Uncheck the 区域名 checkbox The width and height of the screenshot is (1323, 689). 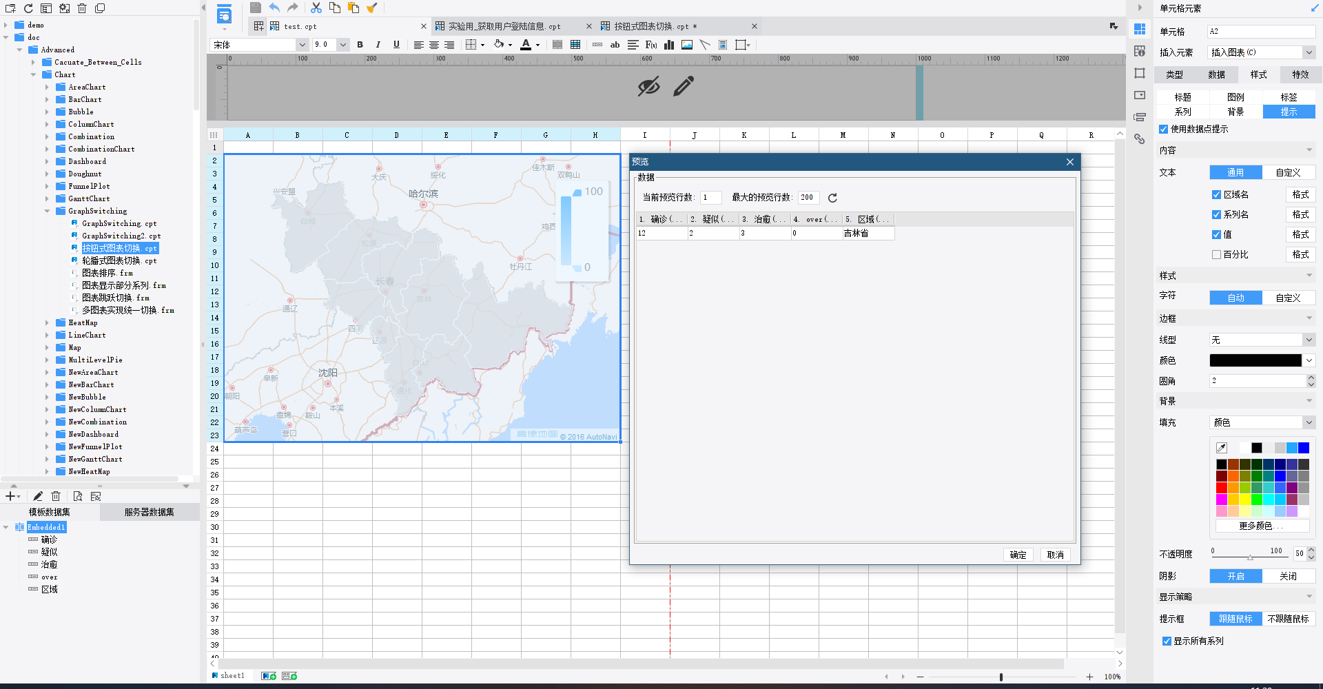[1217, 194]
